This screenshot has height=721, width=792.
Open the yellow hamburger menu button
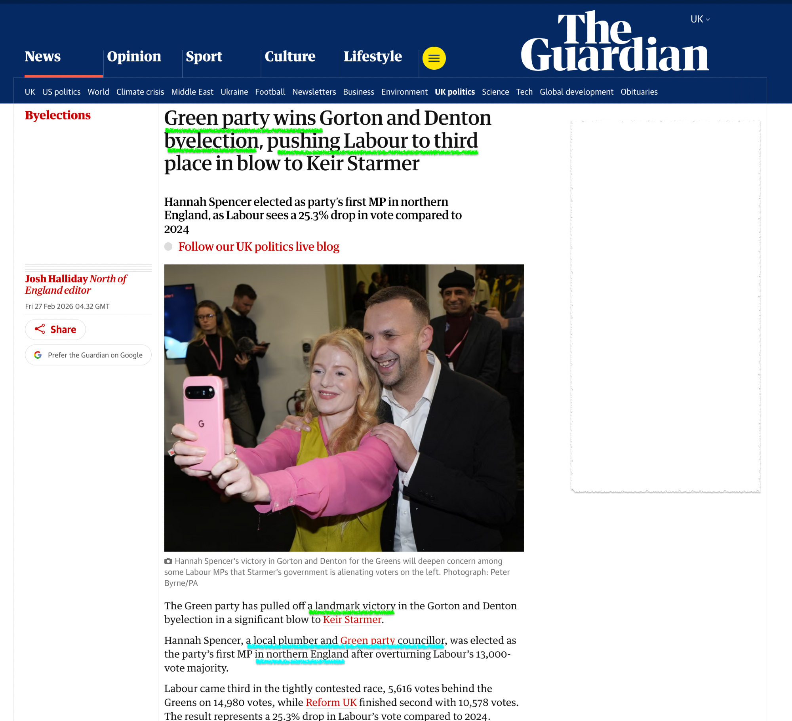click(434, 58)
